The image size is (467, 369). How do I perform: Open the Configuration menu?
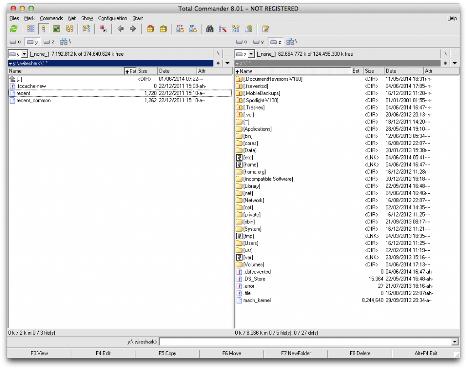112,18
